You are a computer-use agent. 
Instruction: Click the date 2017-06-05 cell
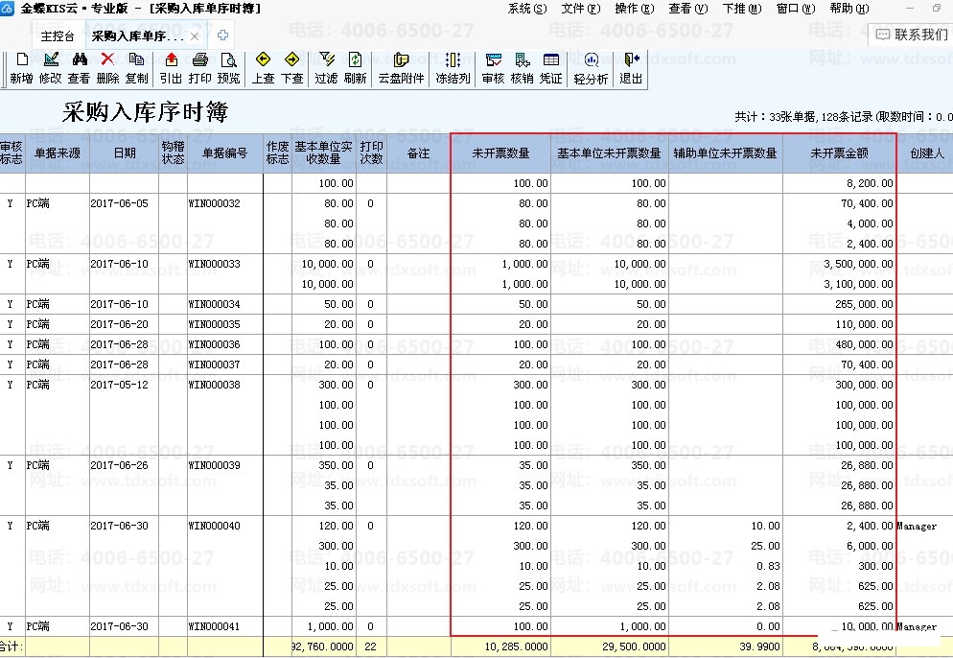(119, 203)
